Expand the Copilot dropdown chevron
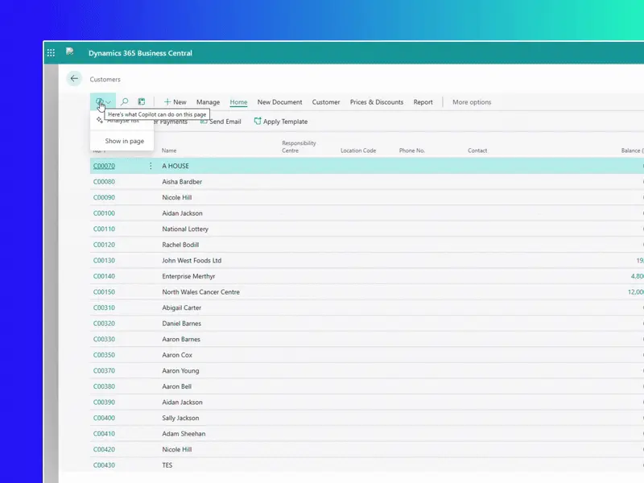 [109, 102]
